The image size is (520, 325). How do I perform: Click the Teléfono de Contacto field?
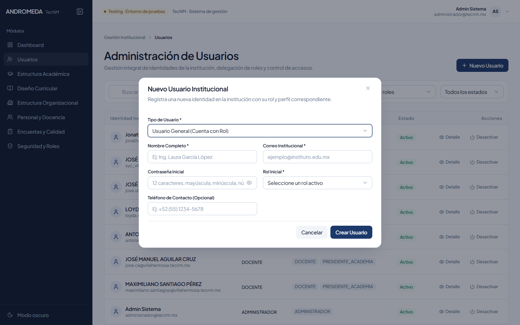(x=202, y=209)
